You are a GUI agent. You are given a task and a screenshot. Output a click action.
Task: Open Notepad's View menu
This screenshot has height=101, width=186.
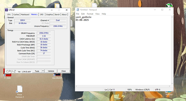[98, 14]
